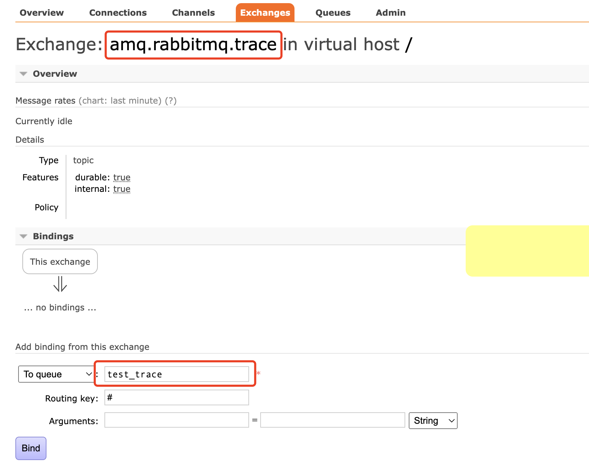
Task: Focus the test_trace queue name field
Action: pyautogui.click(x=176, y=374)
